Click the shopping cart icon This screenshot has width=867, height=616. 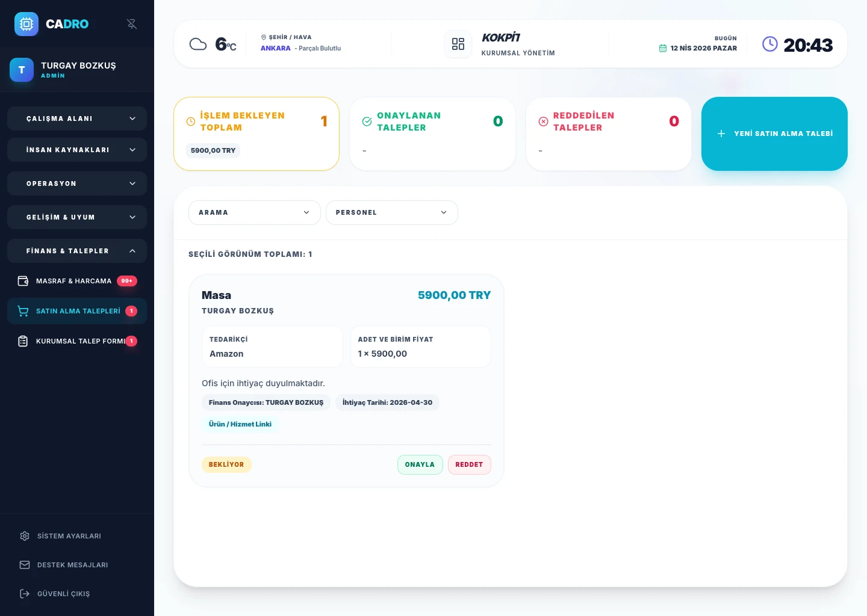click(23, 311)
